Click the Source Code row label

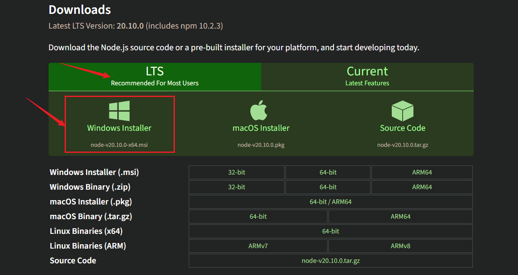73,260
